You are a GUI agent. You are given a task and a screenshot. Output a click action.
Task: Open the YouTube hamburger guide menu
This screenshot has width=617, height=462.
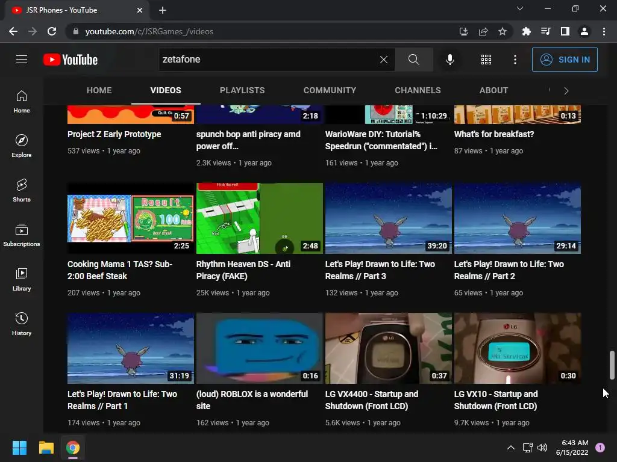22,60
